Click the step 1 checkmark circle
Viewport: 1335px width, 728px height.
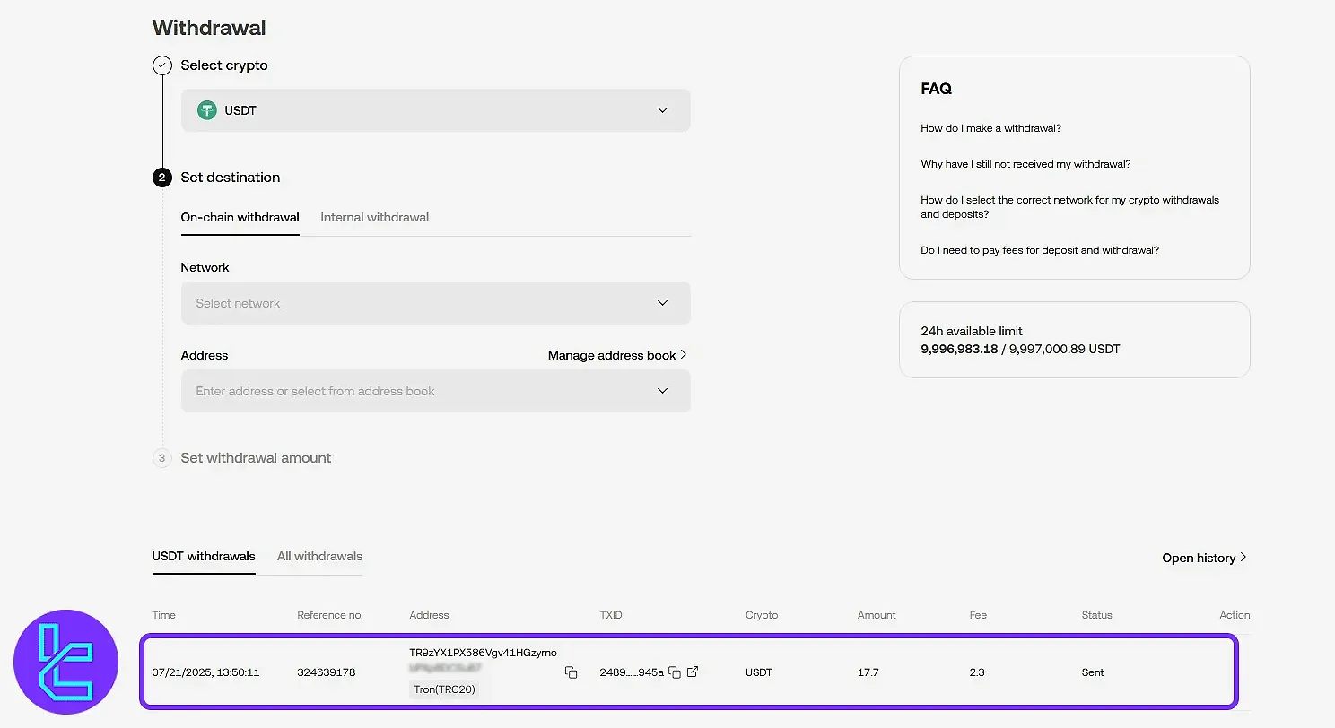tap(162, 65)
